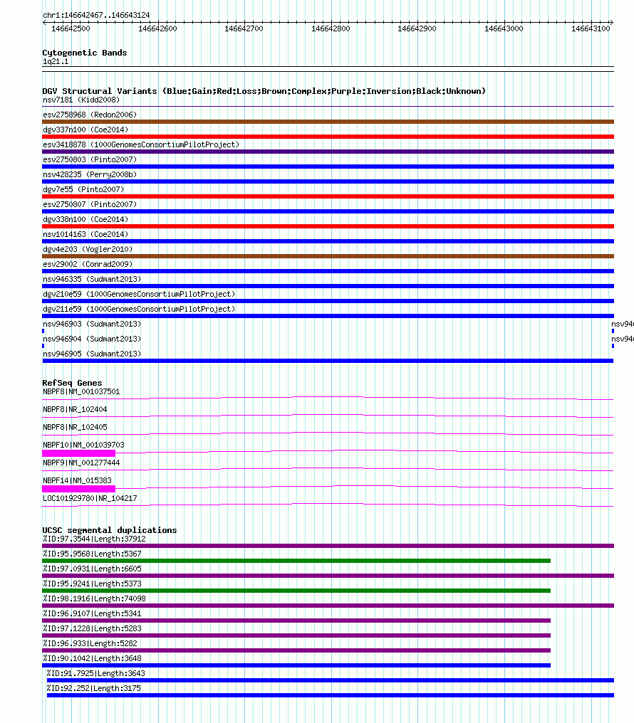This screenshot has height=723, width=634.
Task: Open variant nsv7181 (Kidd2008)
Action: tap(81, 100)
